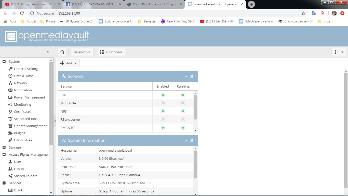Open the Dashboard menu item

112,52
